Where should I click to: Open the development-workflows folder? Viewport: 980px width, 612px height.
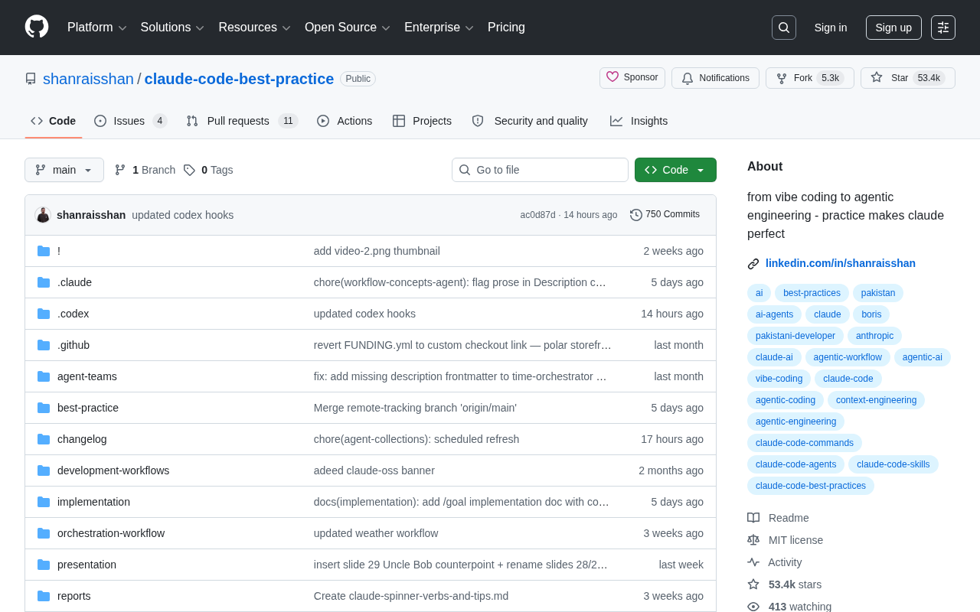click(x=113, y=470)
